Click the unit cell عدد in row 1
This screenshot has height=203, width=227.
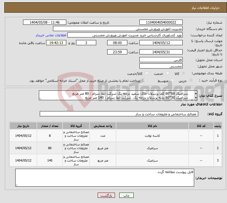coord(103,136)
